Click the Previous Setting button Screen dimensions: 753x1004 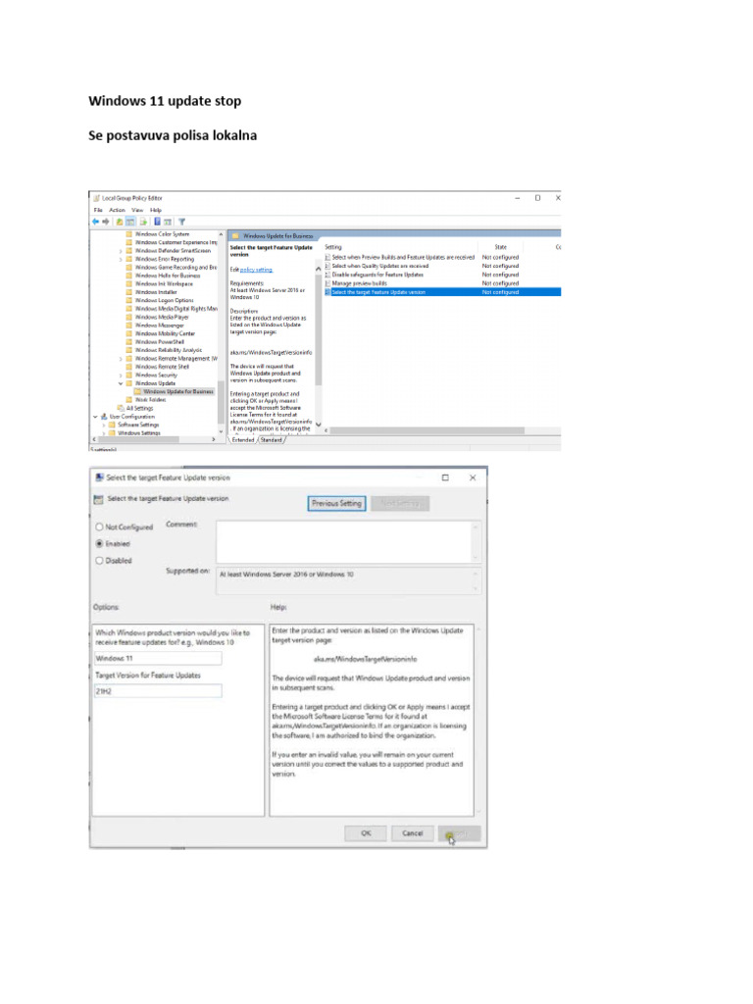[x=337, y=503]
